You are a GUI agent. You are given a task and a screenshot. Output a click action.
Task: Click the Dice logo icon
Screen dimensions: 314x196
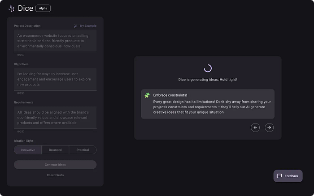tap(12, 8)
